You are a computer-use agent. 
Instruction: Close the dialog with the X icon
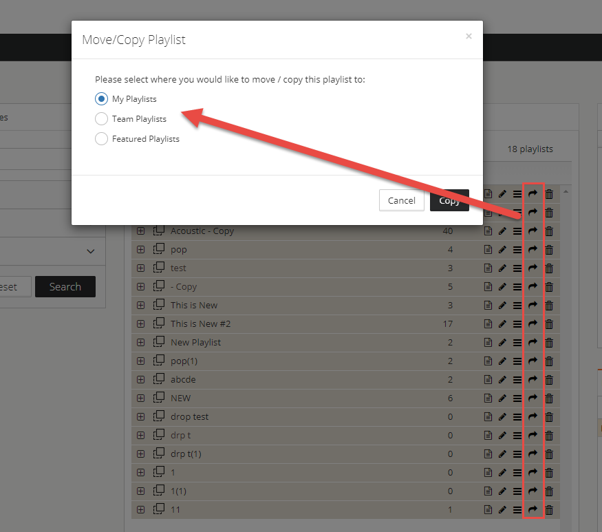pyautogui.click(x=469, y=36)
